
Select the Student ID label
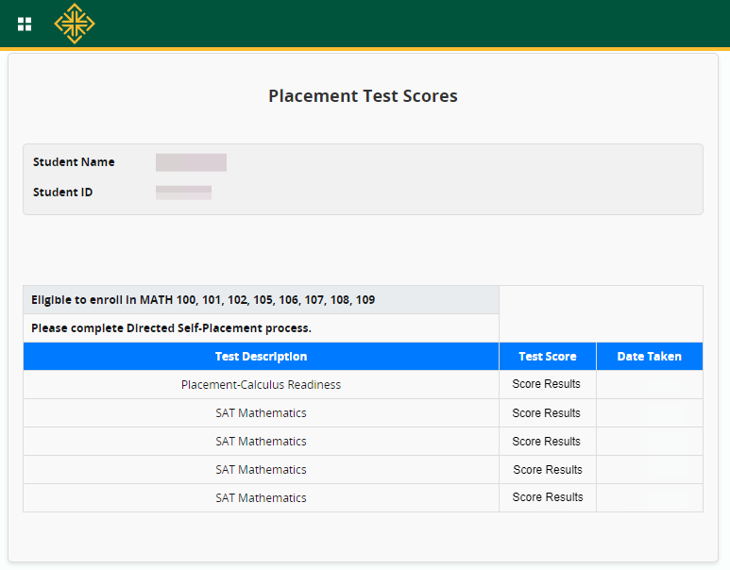pyautogui.click(x=63, y=193)
